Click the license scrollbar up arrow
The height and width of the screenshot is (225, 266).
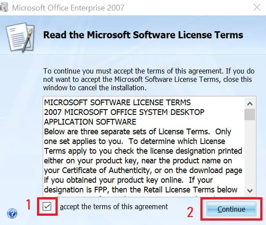pyautogui.click(x=250, y=103)
